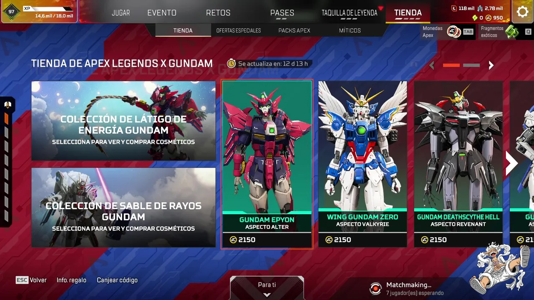Open Fragmentos exóticos button
The height and width of the screenshot is (300, 534).
[x=506, y=32]
